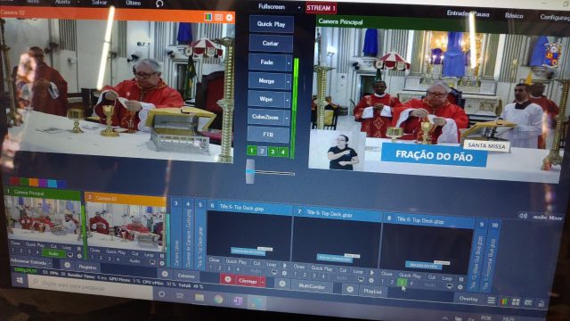Screen dimensions: 570x321
Task: Open settings gear of Camera 02 preview
Action: 229,17
